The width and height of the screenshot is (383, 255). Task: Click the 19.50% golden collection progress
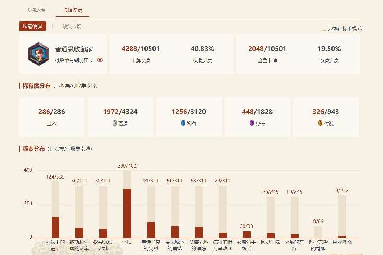coord(329,49)
